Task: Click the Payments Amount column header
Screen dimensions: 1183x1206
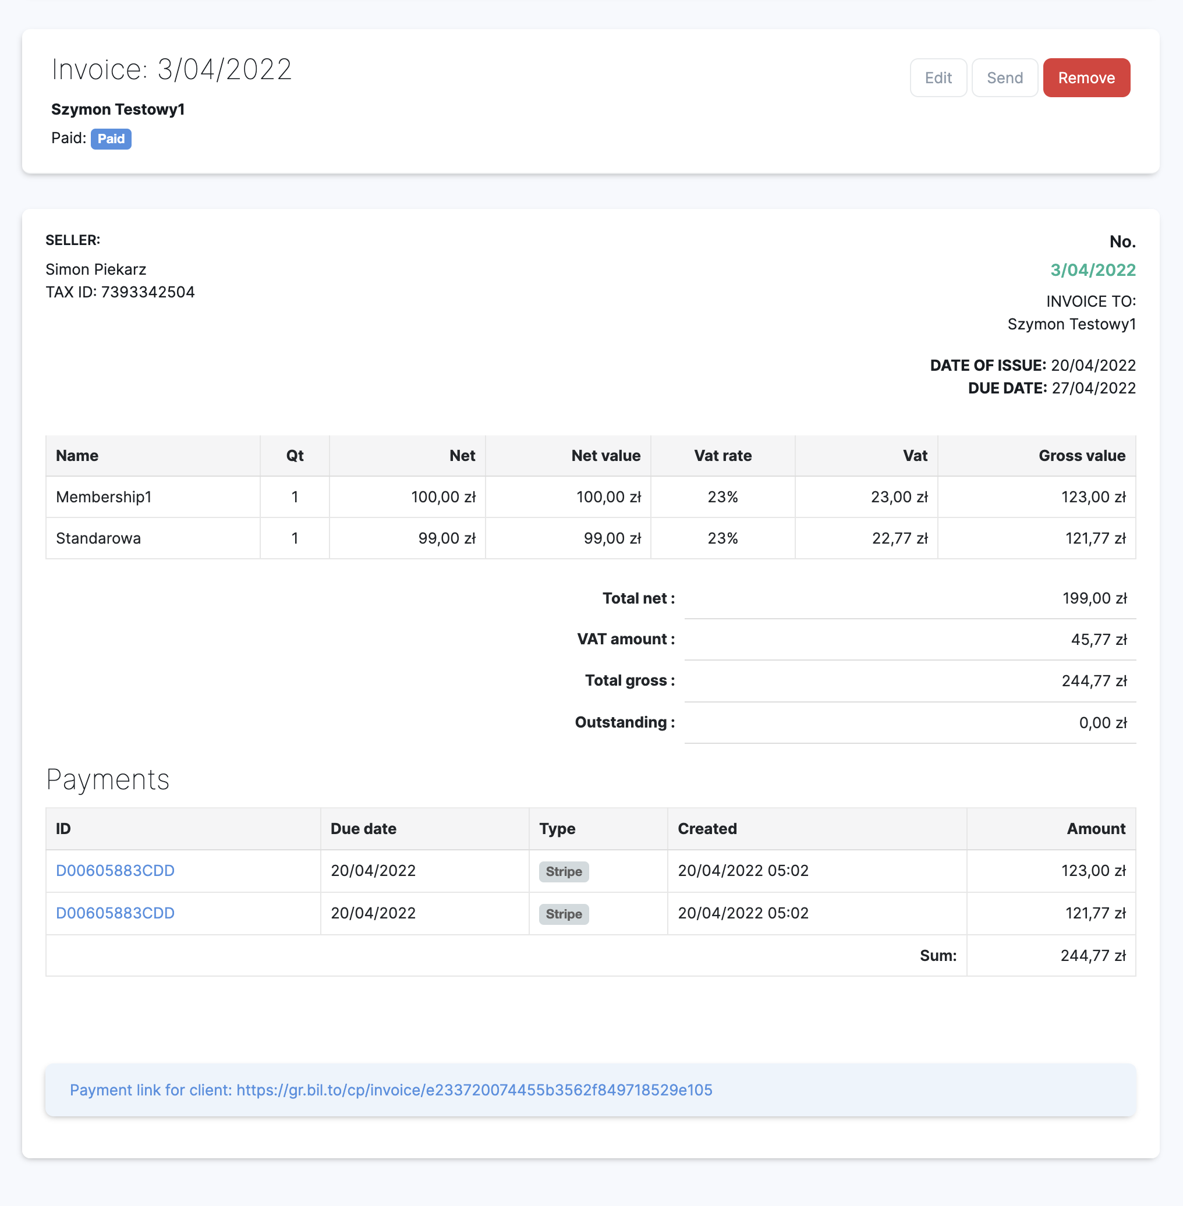Action: point(1096,828)
